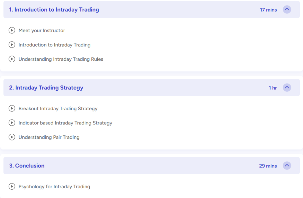Viewport: 303px width, 198px height.
Task: Click the '2. Intraday Trading Strategy' header title
Action: (x=46, y=88)
